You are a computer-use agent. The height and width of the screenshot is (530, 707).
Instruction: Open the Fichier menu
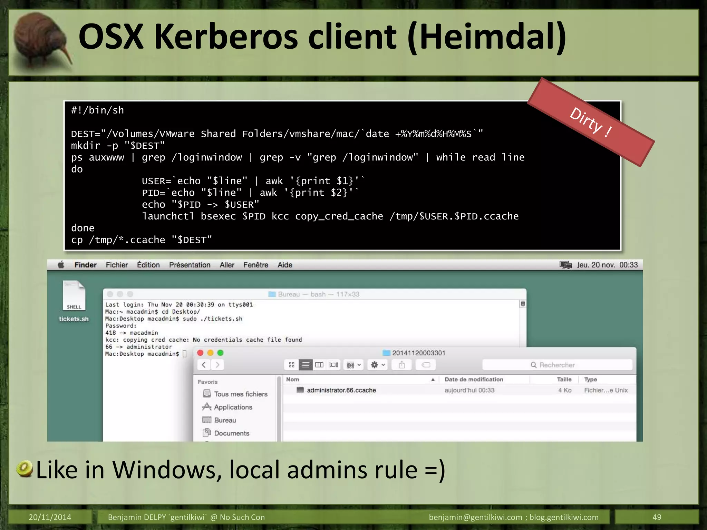click(117, 265)
